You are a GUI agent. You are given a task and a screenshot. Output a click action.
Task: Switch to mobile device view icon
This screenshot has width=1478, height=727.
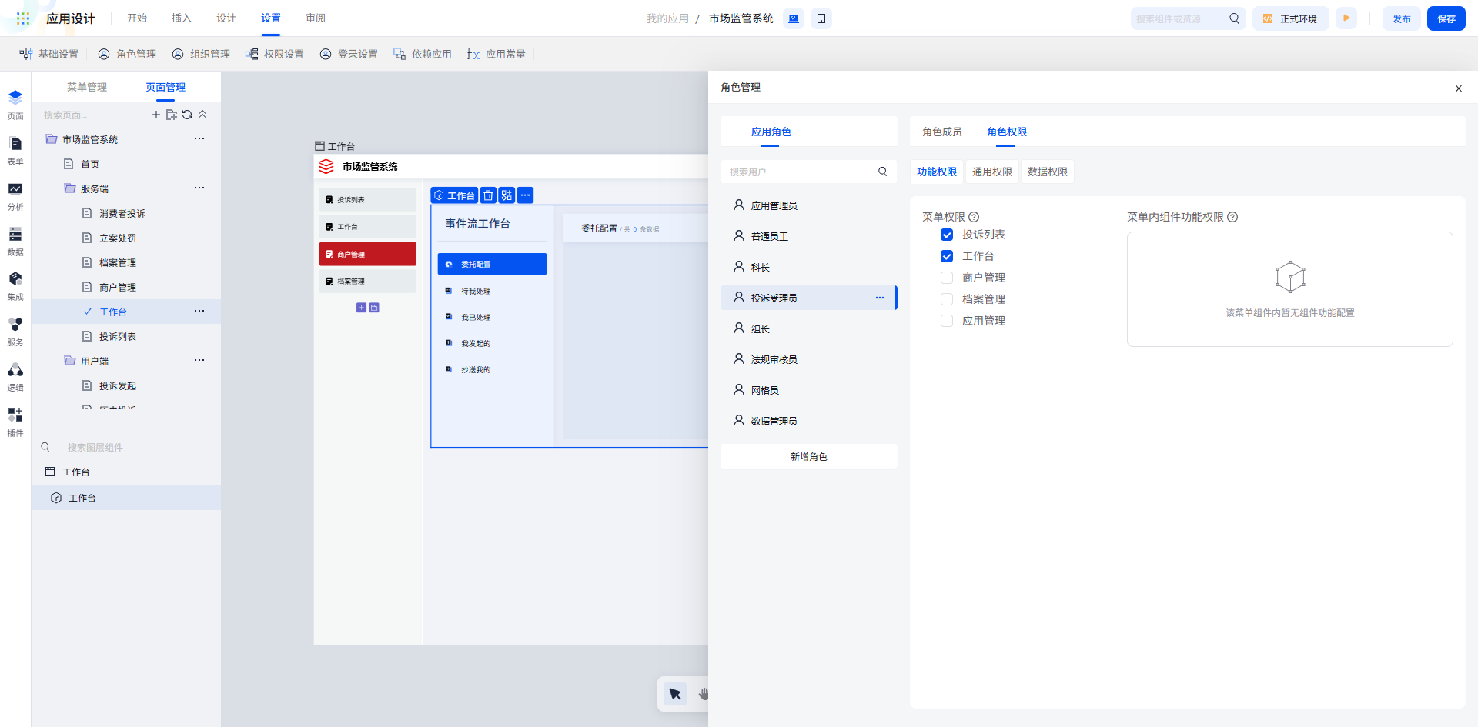click(x=821, y=18)
